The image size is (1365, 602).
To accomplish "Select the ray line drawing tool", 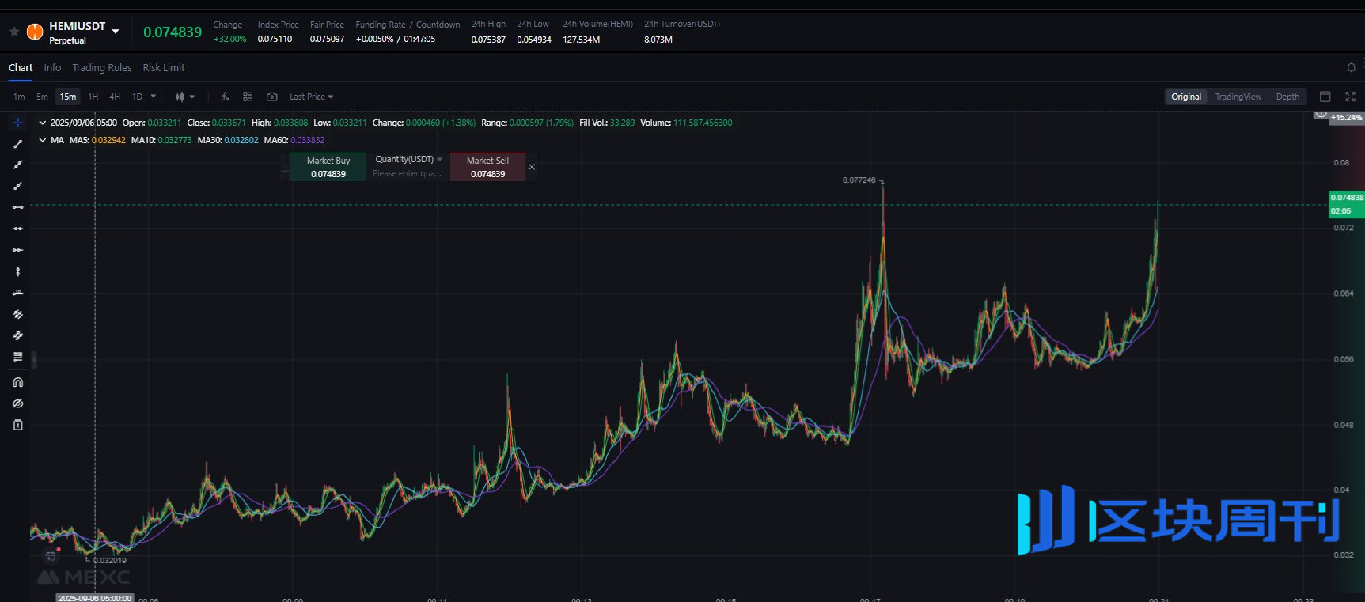I will 17,186.
